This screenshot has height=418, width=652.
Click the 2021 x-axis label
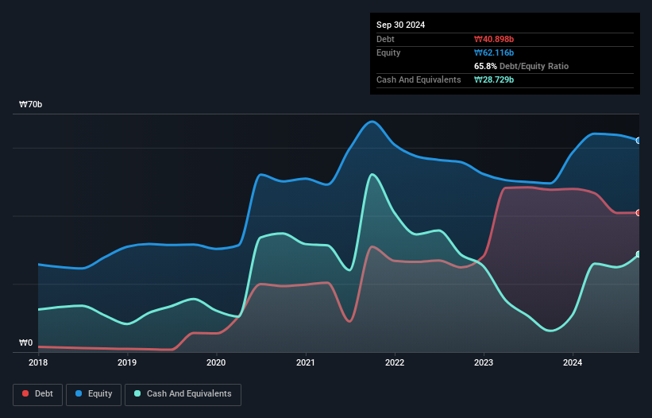(306, 362)
